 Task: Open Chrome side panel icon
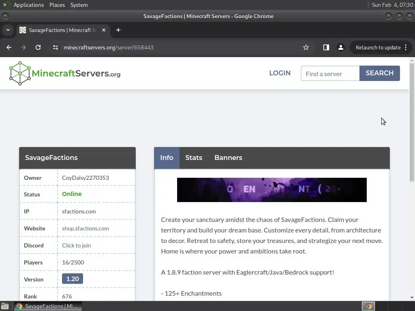click(x=326, y=47)
